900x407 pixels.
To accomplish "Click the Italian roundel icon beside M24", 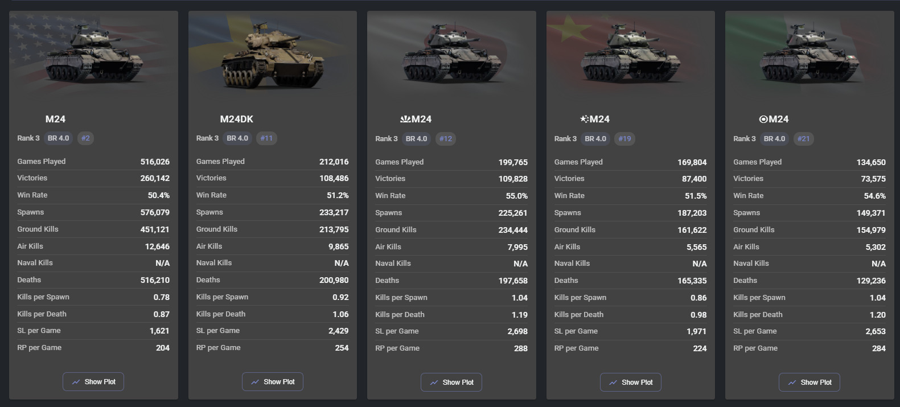I will (763, 119).
